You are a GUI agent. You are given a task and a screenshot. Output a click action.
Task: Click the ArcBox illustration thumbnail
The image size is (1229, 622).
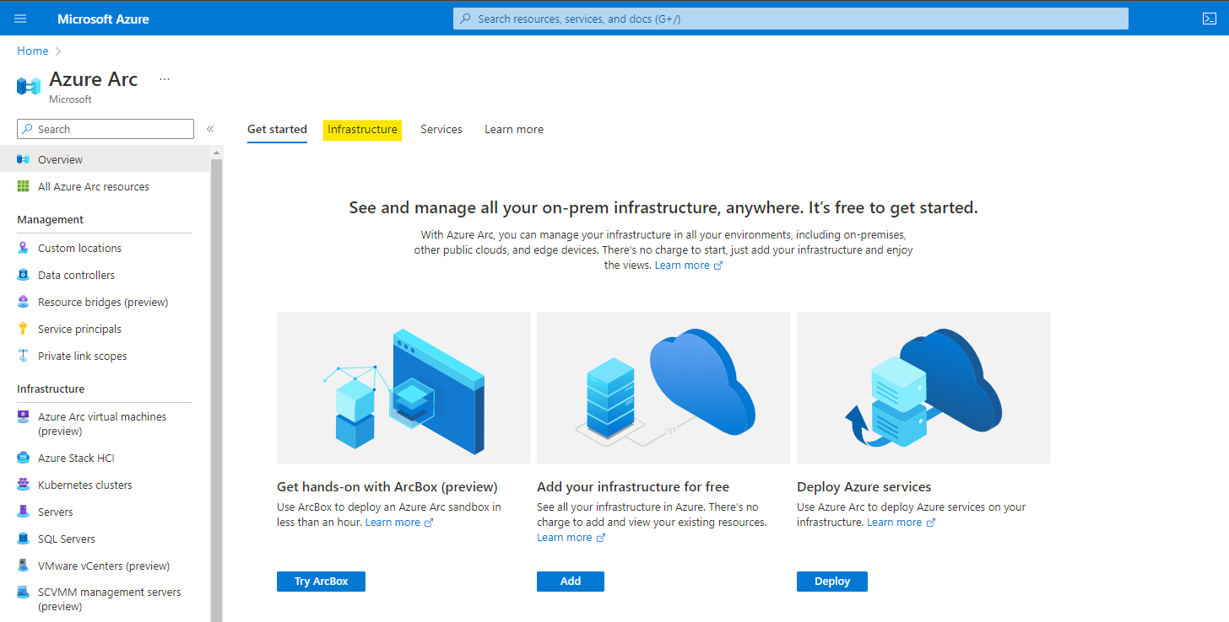click(x=403, y=388)
